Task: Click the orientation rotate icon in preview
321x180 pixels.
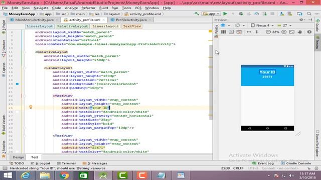Action: pos(237,25)
